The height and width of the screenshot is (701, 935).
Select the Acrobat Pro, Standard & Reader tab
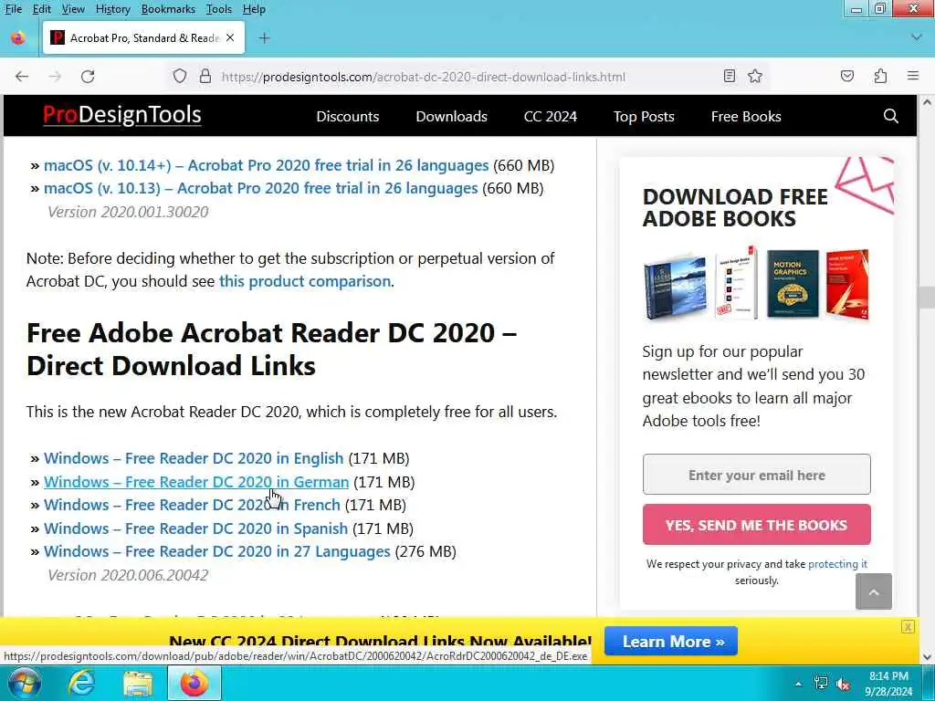coord(143,37)
